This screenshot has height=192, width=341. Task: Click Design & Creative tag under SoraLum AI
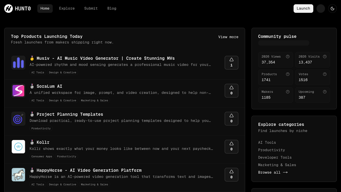tap(63, 100)
